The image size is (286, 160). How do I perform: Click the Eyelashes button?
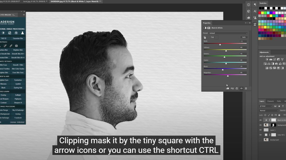pyautogui.click(x=18, y=80)
